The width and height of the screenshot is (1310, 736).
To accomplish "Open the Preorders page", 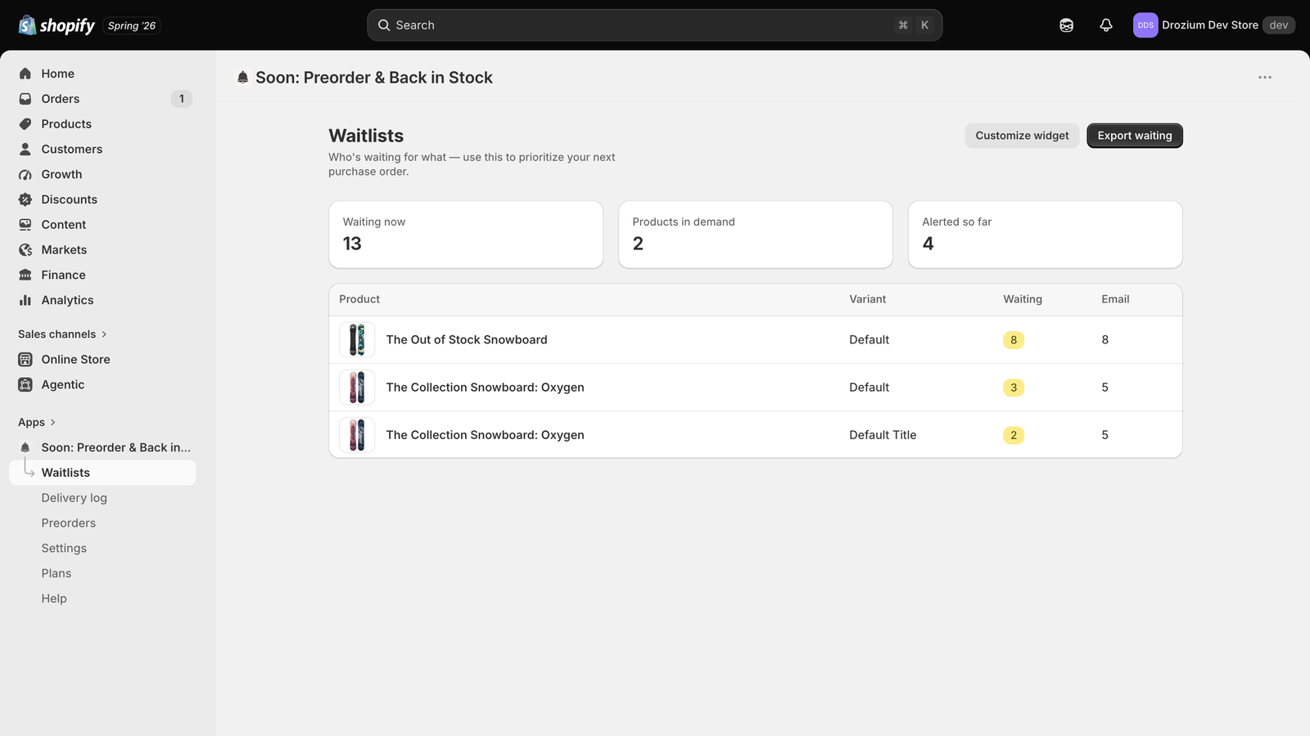I will 102,523.
